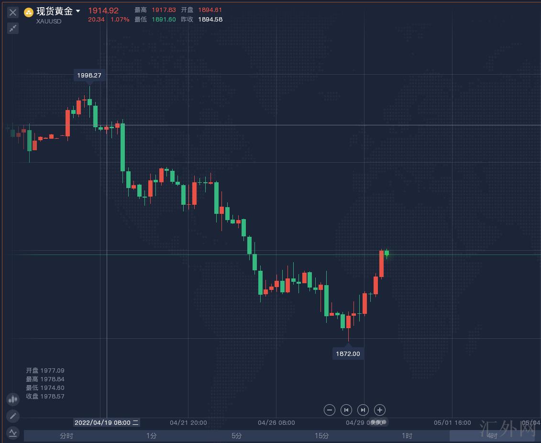Click the 1998.27 high price label
The image size is (541, 443).
pos(89,76)
